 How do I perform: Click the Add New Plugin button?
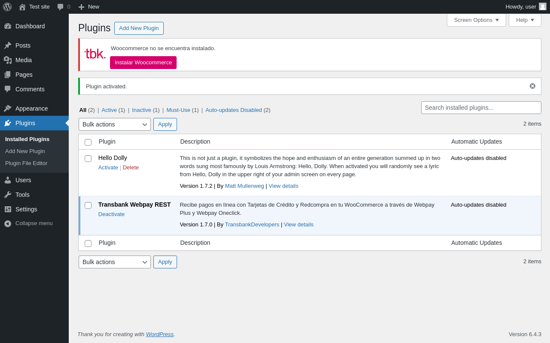tap(139, 28)
